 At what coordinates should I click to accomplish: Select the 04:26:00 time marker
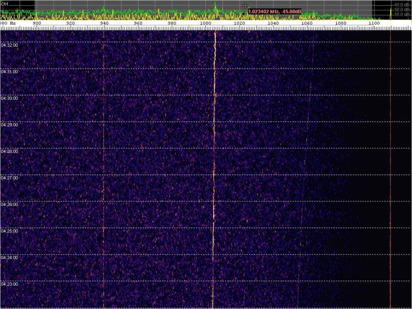click(9, 204)
